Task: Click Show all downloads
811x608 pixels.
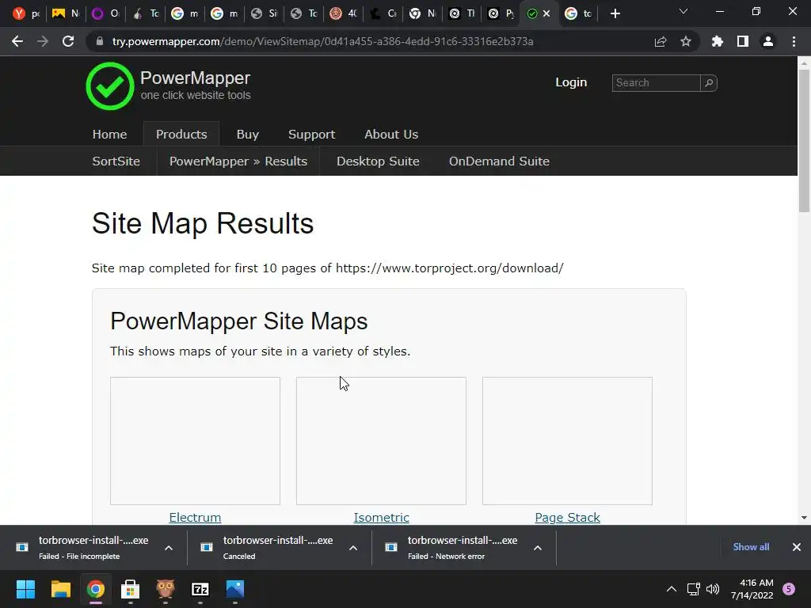Action: pyautogui.click(x=751, y=547)
